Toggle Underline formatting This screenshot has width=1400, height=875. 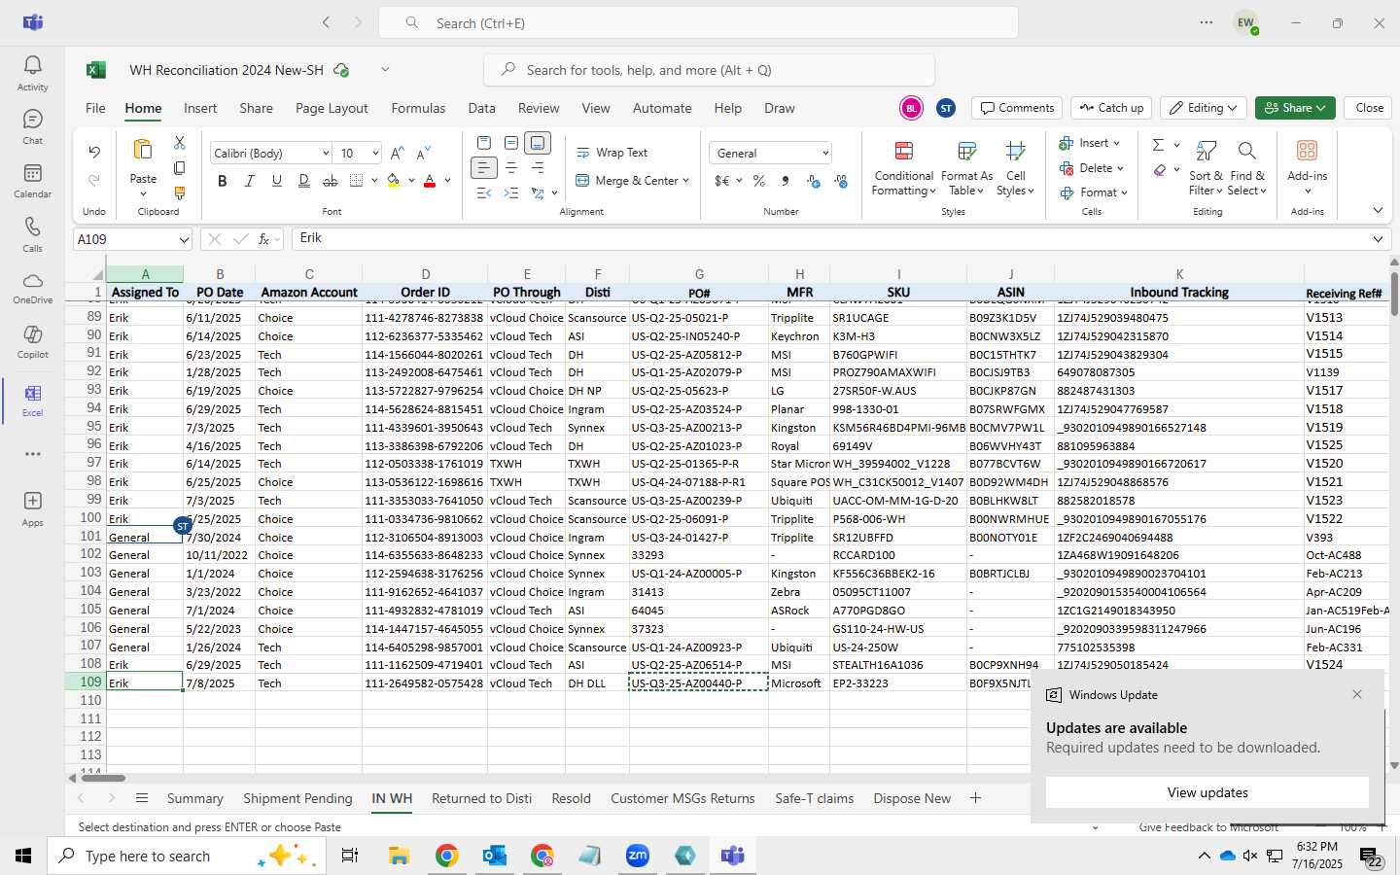[277, 181]
